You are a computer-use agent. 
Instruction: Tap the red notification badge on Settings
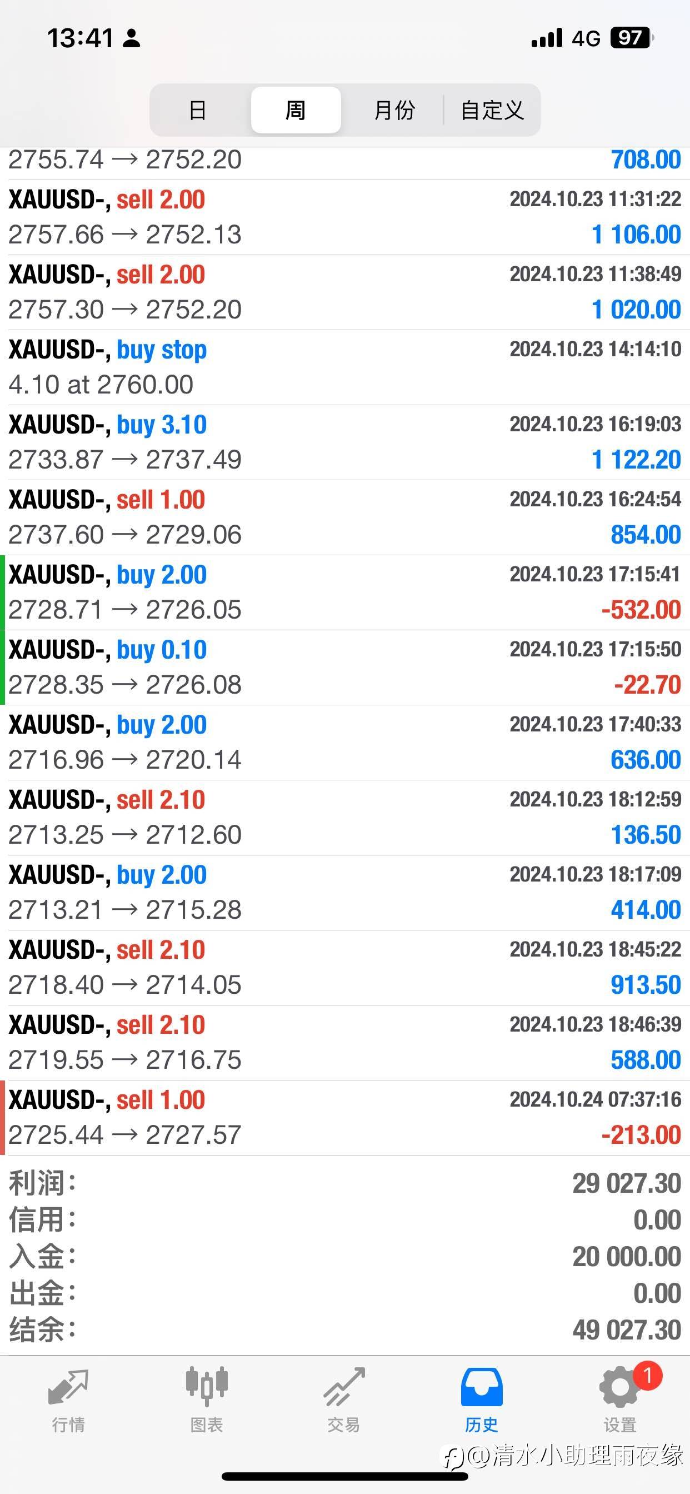click(x=647, y=1375)
